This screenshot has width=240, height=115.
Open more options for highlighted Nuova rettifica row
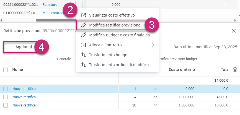click(x=113, y=89)
